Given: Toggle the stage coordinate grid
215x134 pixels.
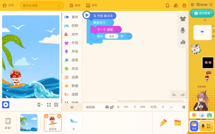Looking at the screenshot, I should [x=56, y=105].
